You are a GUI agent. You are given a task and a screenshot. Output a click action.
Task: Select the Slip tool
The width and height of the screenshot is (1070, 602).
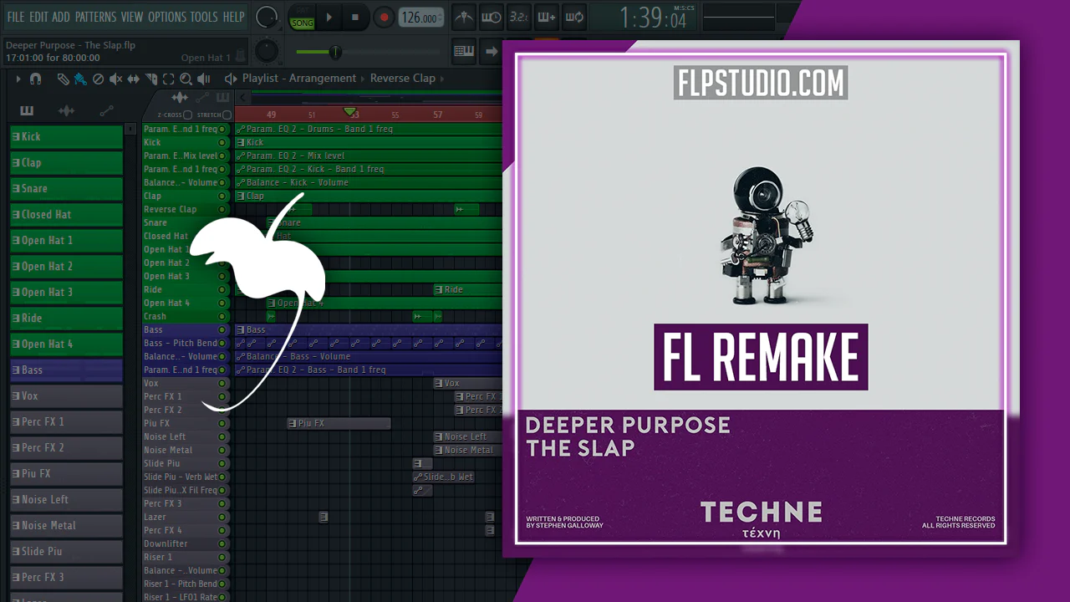click(x=135, y=79)
